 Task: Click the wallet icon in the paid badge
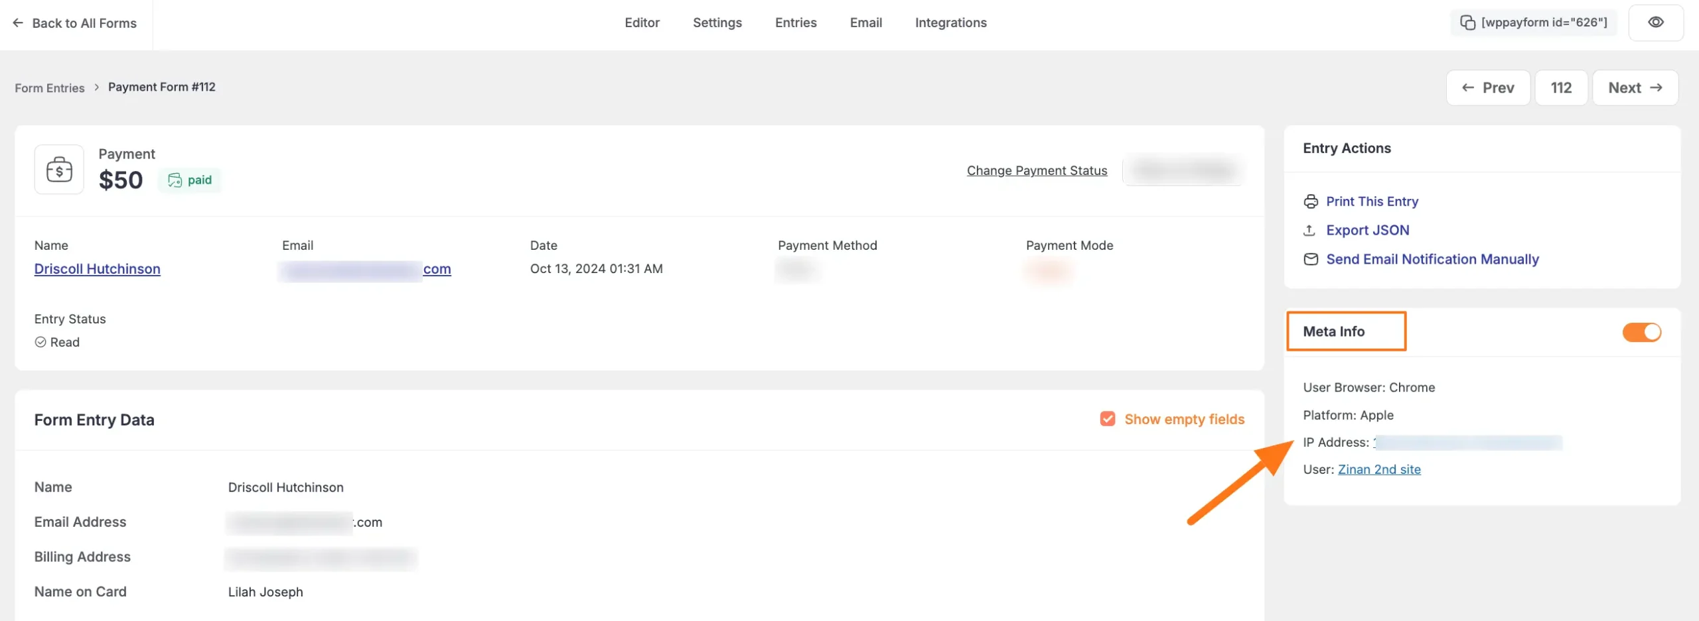tap(175, 180)
